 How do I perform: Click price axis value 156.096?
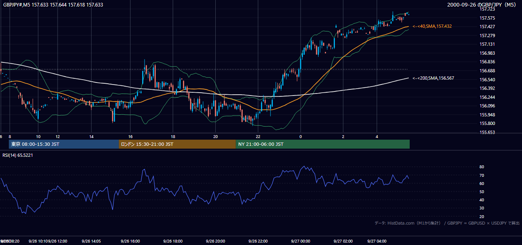487,106
